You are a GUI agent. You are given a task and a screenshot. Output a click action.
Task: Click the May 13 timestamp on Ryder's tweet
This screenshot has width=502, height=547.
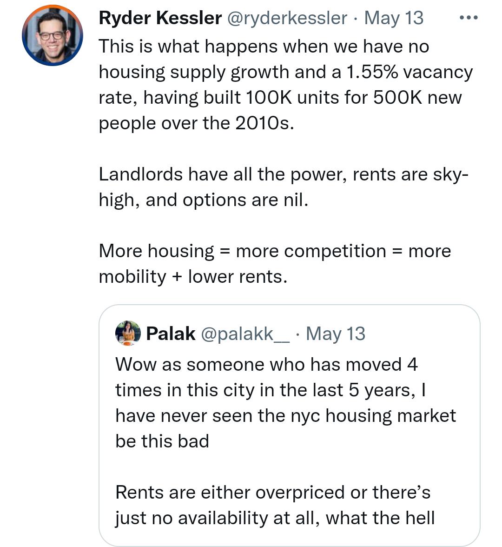(393, 18)
